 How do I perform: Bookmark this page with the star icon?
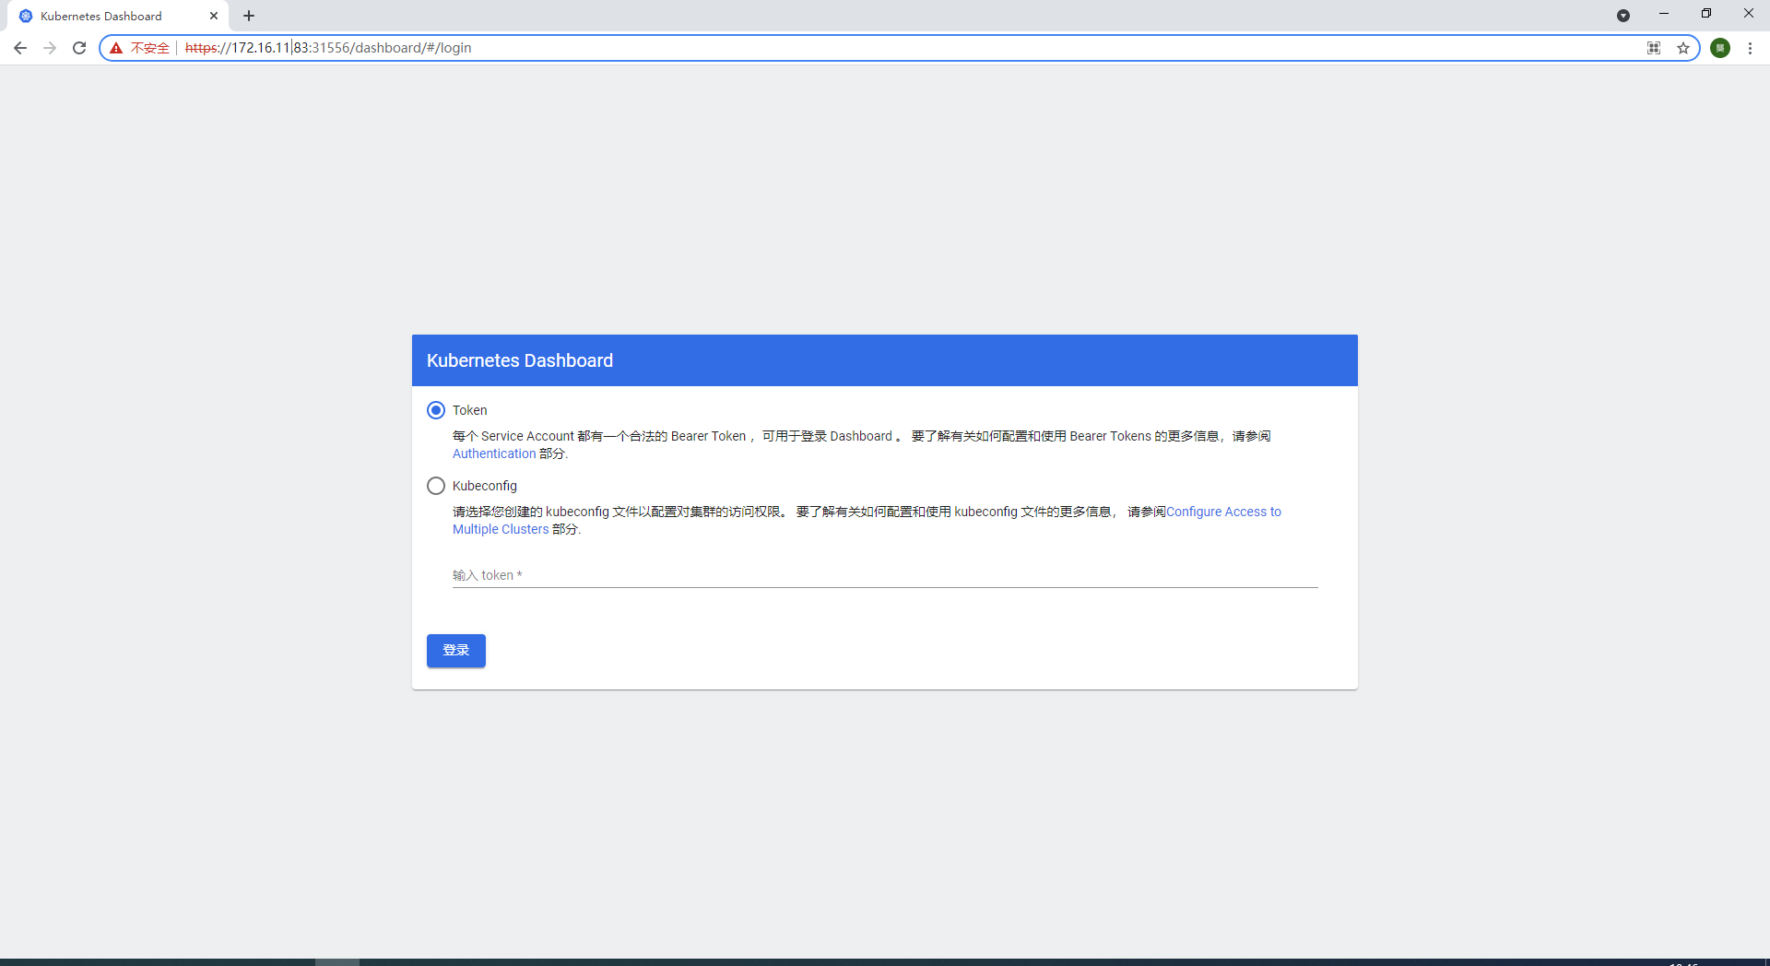(1683, 48)
